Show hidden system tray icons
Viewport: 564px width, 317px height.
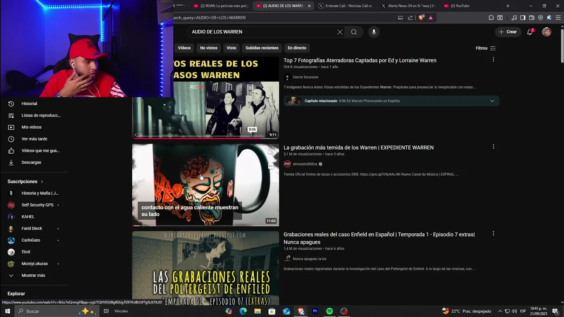coord(500,311)
